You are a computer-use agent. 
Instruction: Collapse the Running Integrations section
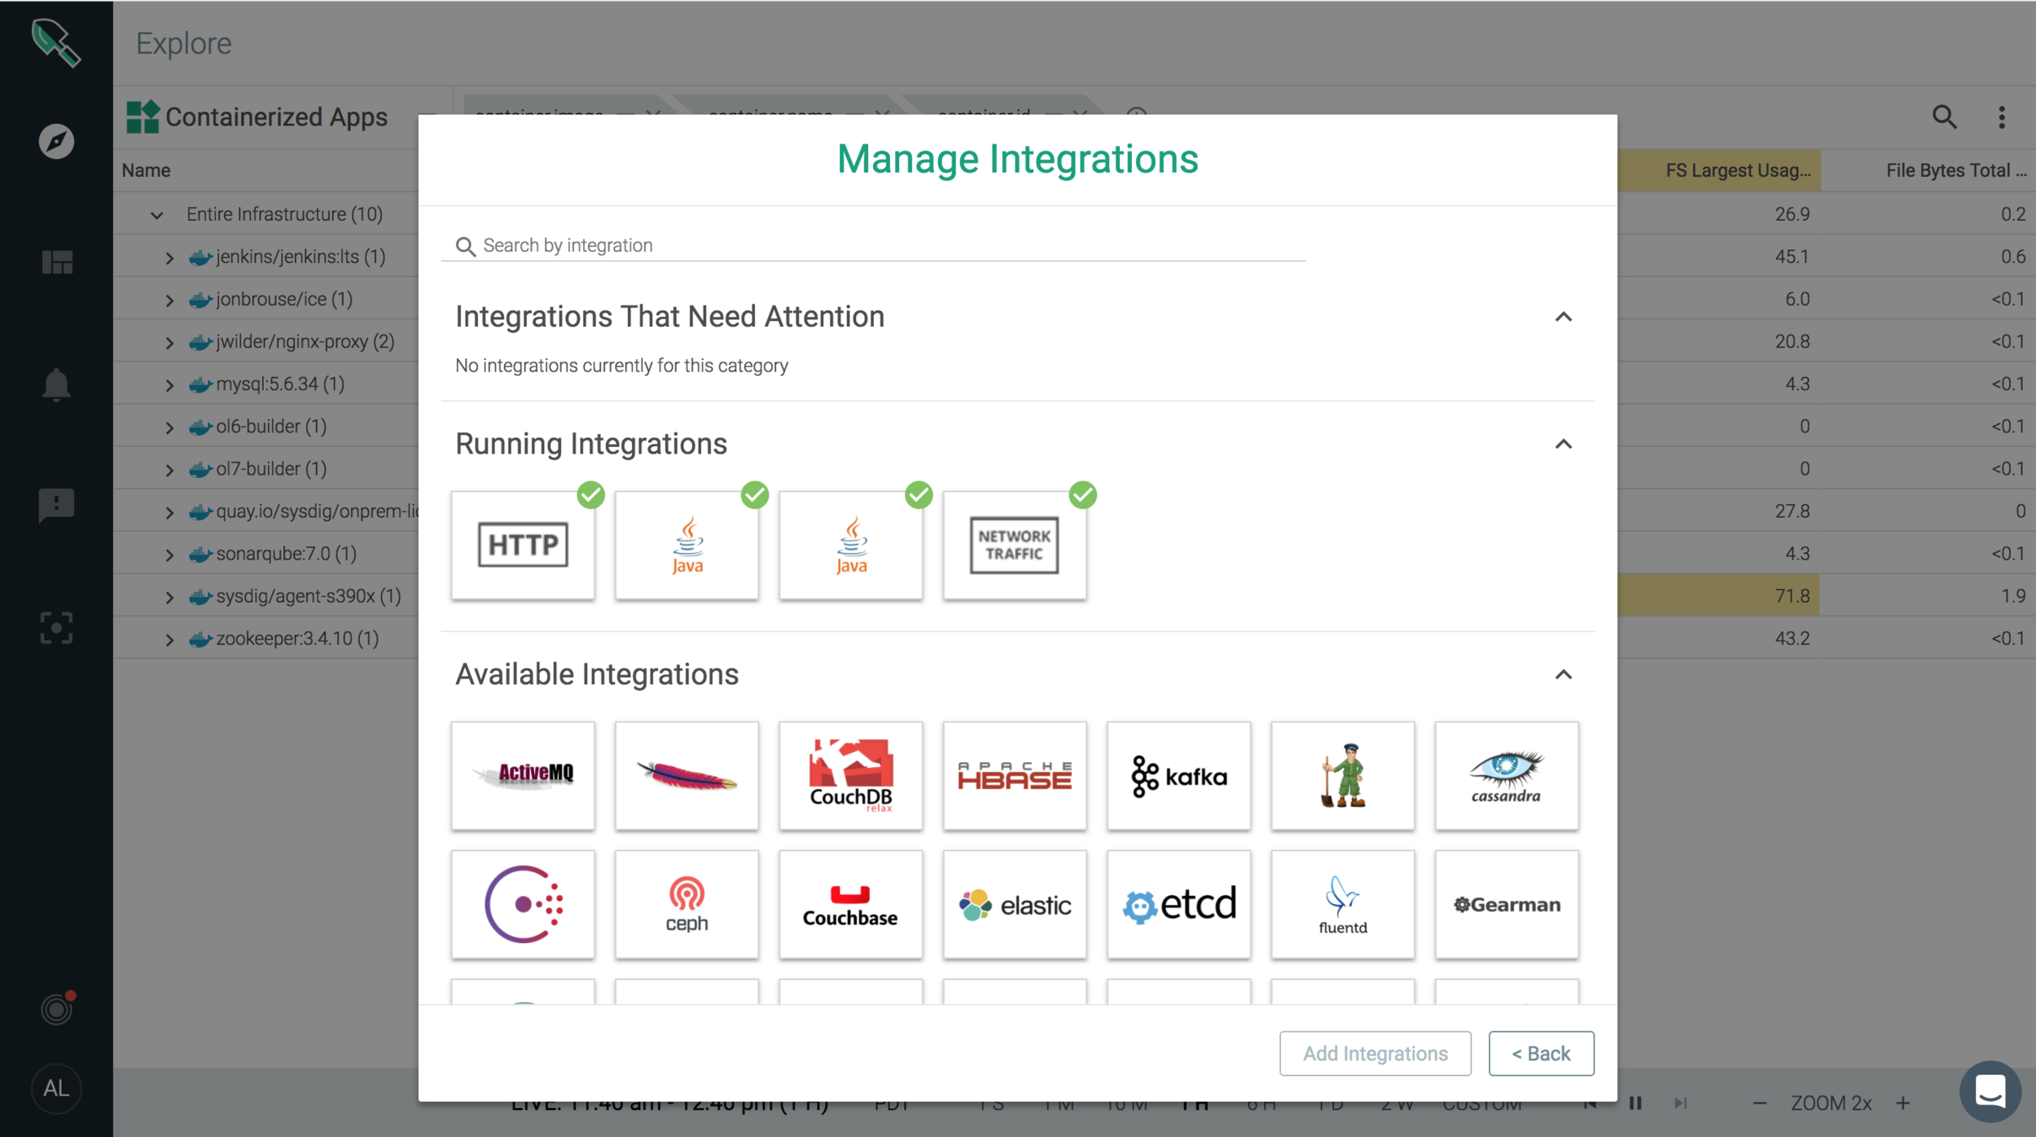click(1563, 444)
